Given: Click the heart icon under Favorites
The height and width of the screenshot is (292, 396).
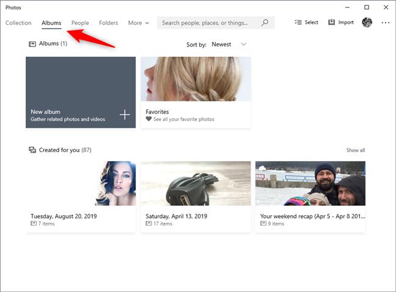Looking at the screenshot, I should coord(148,119).
